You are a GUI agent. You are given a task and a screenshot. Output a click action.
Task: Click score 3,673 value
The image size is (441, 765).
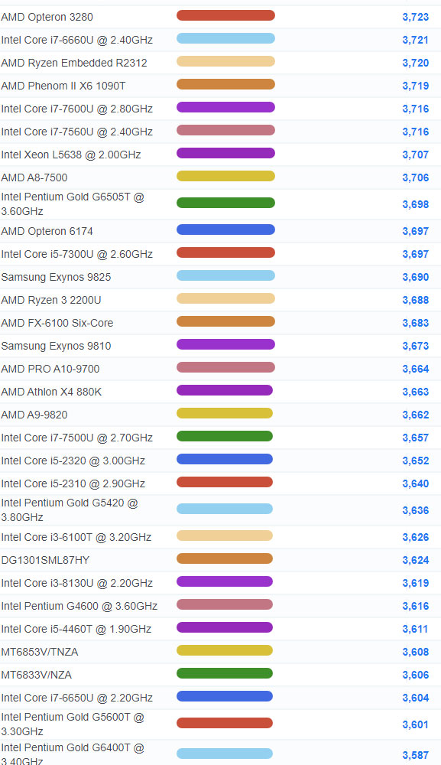(416, 346)
